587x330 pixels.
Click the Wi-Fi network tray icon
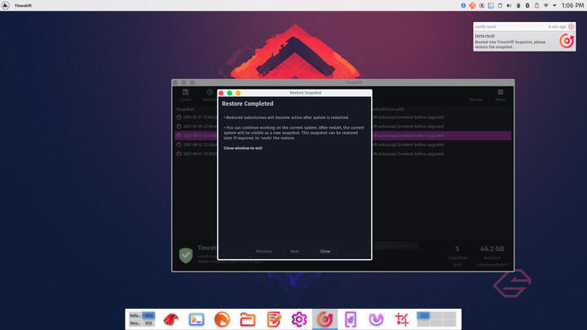545,6
